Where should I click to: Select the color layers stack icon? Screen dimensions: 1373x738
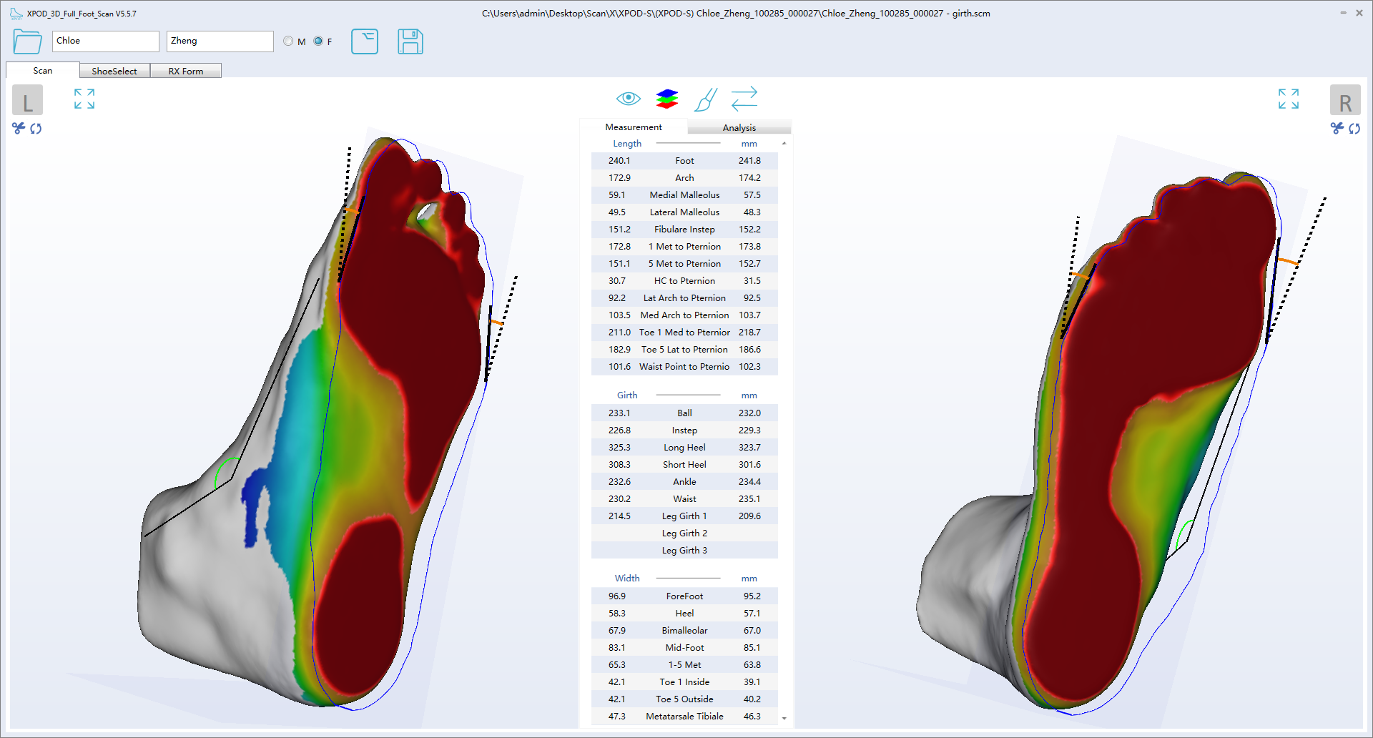666,99
